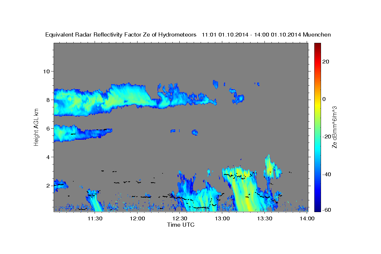Click the mid-level cloud layer near 6 km

click(x=76, y=133)
